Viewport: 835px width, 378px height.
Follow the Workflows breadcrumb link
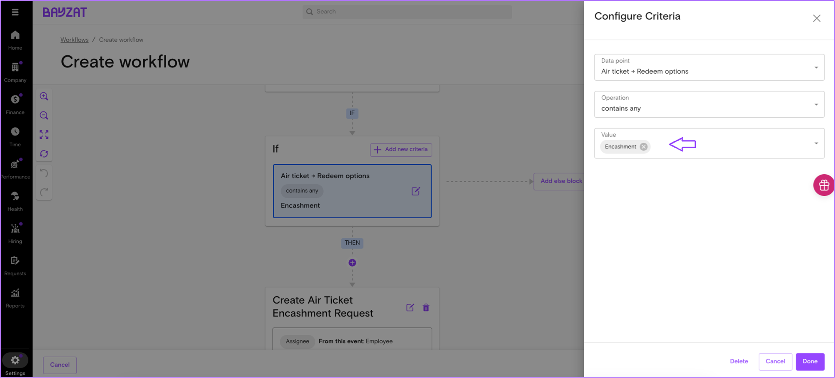tap(74, 40)
